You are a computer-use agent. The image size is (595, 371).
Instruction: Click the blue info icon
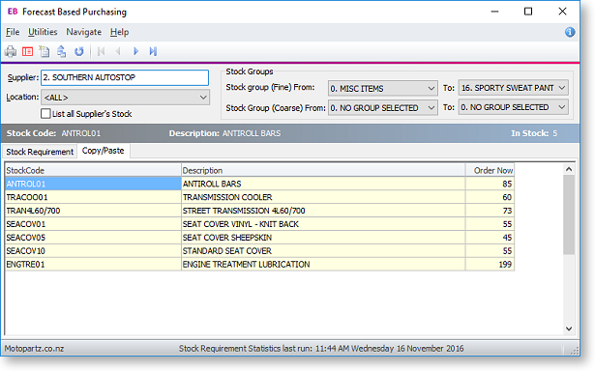tap(570, 32)
